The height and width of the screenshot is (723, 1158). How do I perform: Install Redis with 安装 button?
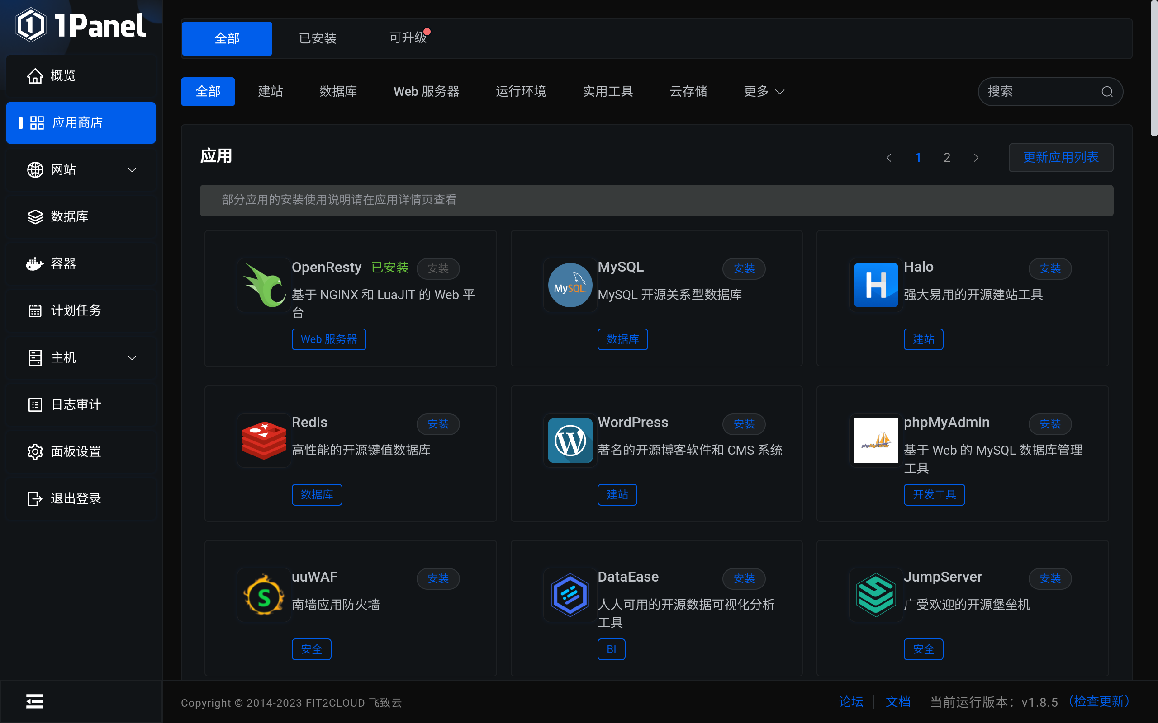coord(438,424)
